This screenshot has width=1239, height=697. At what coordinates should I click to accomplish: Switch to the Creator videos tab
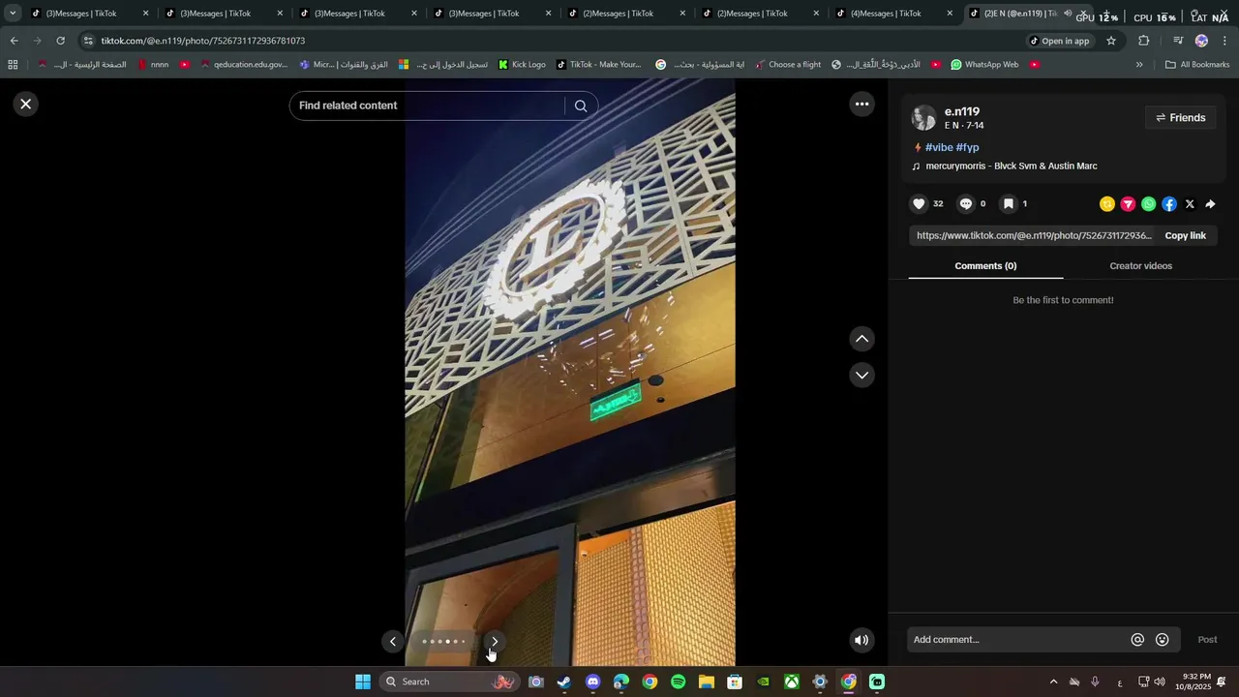[x=1140, y=266]
